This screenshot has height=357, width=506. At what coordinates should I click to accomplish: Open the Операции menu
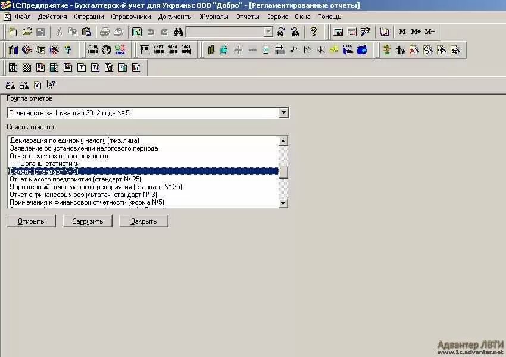pyautogui.click(x=89, y=17)
